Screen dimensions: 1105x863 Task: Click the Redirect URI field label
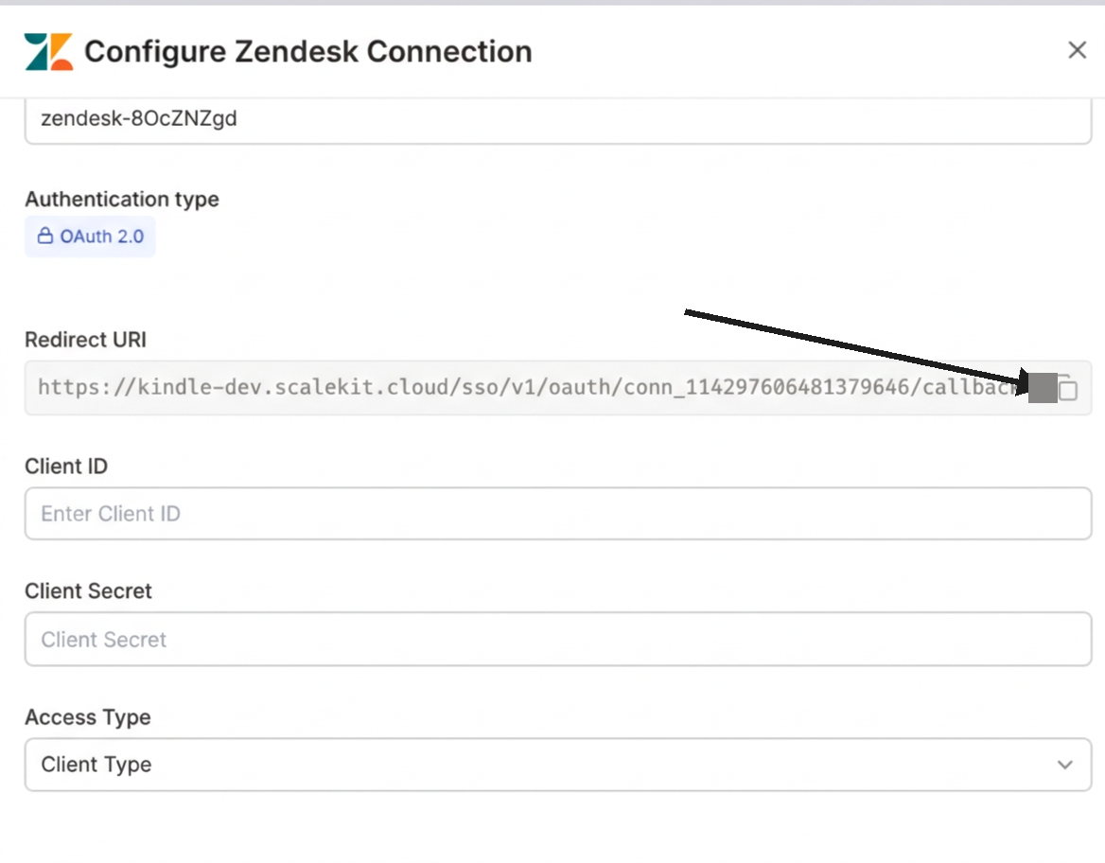click(85, 340)
